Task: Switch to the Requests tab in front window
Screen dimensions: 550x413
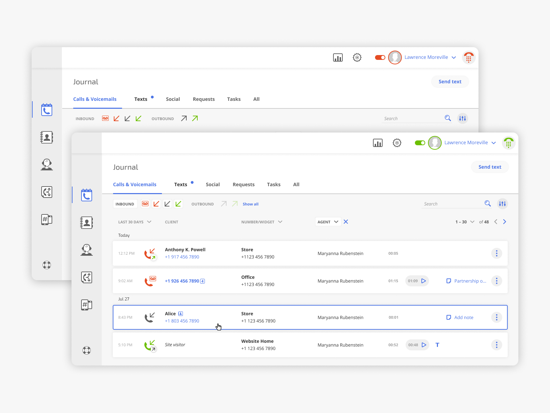Action: (243, 184)
